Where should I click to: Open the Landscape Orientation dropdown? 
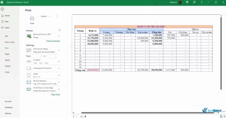[43, 68]
